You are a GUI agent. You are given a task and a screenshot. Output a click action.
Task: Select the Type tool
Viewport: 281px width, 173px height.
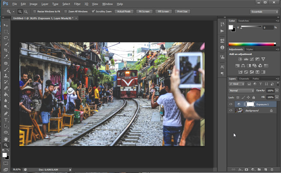(6, 120)
